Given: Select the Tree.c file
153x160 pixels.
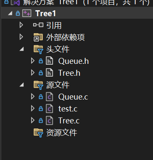Looking at the screenshot, I should pos(69,121).
